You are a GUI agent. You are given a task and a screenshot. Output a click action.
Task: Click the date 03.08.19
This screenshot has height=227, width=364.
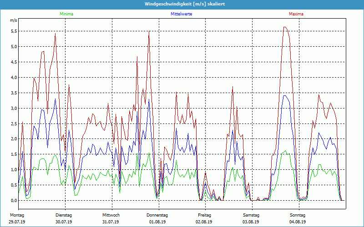pos(251,222)
